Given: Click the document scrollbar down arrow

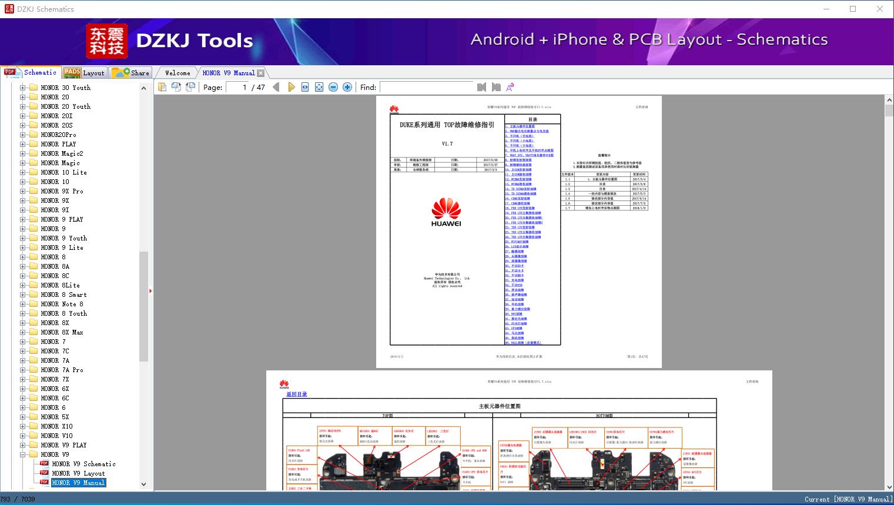Looking at the screenshot, I should (x=889, y=487).
